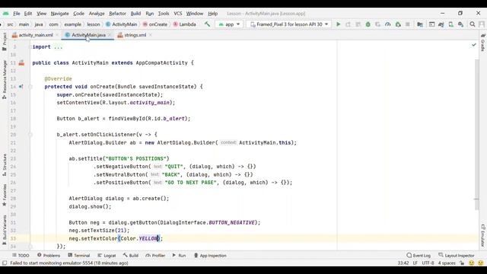Click the Make Project hammer icon
This screenshot has height=274, width=487.
[x=207, y=24]
